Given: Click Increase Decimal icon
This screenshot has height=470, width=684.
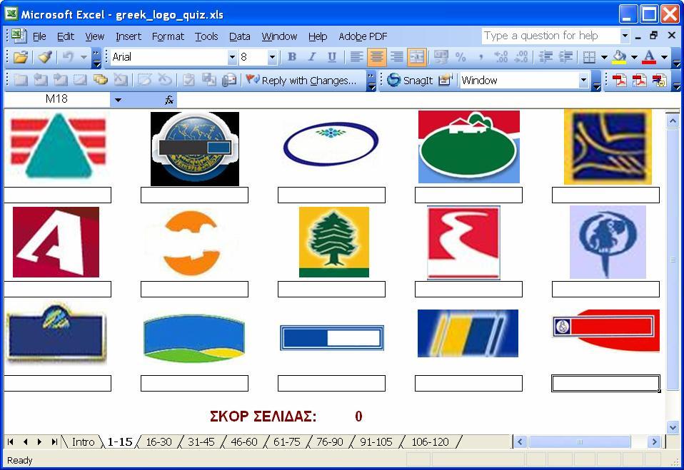Looking at the screenshot, I should point(501,57).
